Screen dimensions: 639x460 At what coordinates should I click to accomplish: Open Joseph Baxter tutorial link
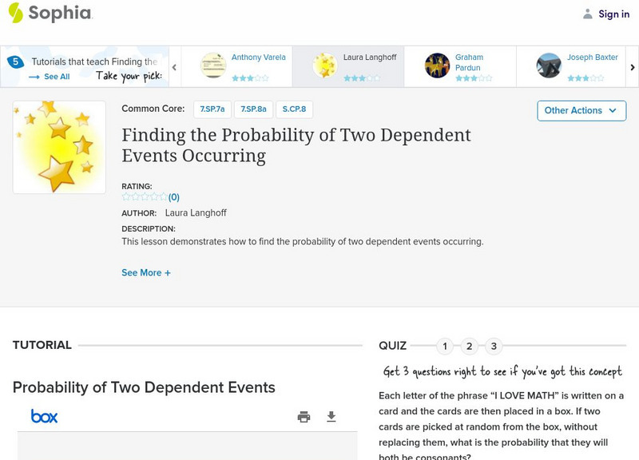coord(592,57)
